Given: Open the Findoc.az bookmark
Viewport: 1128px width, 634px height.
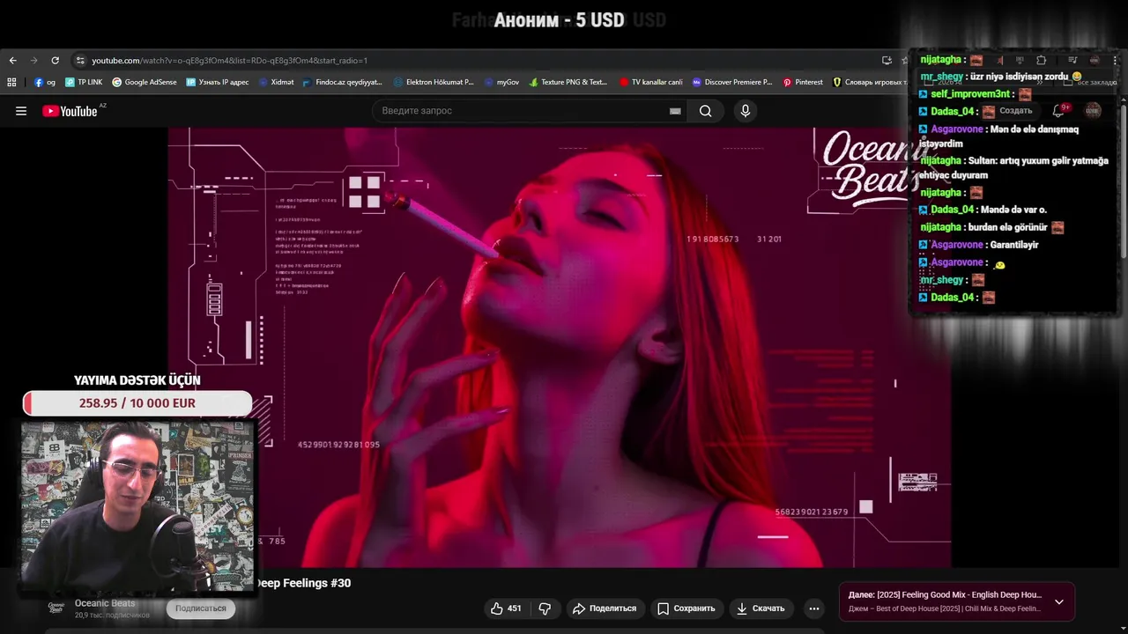Looking at the screenshot, I should coord(343,82).
